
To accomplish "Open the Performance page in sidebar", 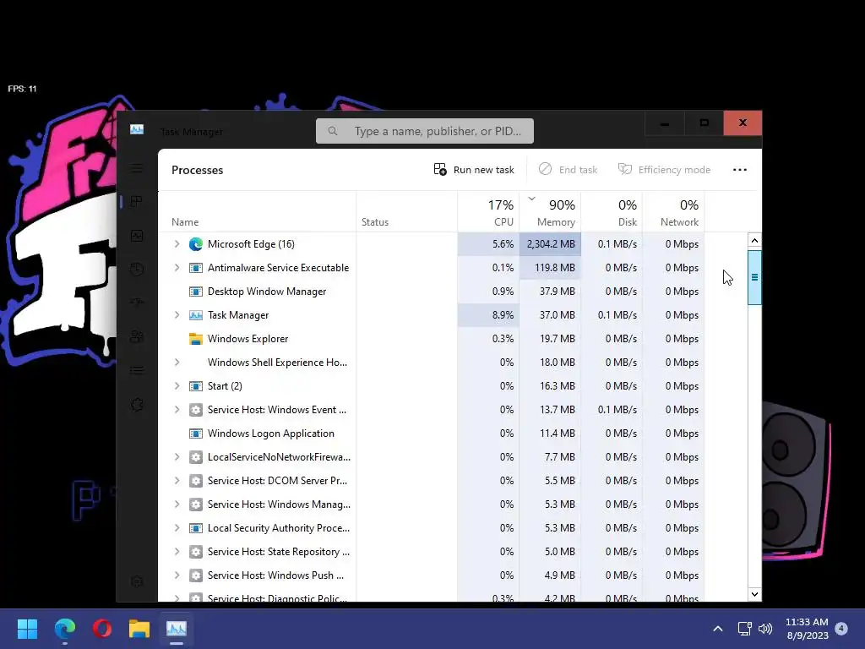I will click(x=137, y=236).
